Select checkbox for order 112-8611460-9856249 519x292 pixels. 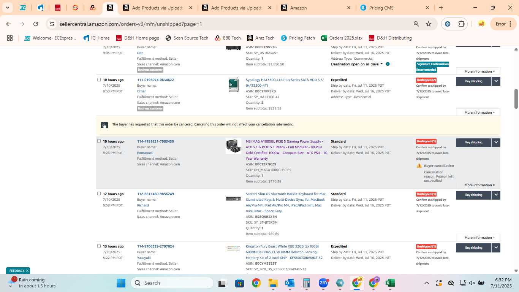pyautogui.click(x=99, y=194)
